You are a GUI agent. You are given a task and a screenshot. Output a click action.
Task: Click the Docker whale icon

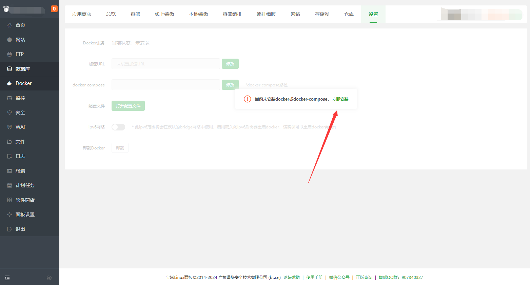(x=9, y=83)
